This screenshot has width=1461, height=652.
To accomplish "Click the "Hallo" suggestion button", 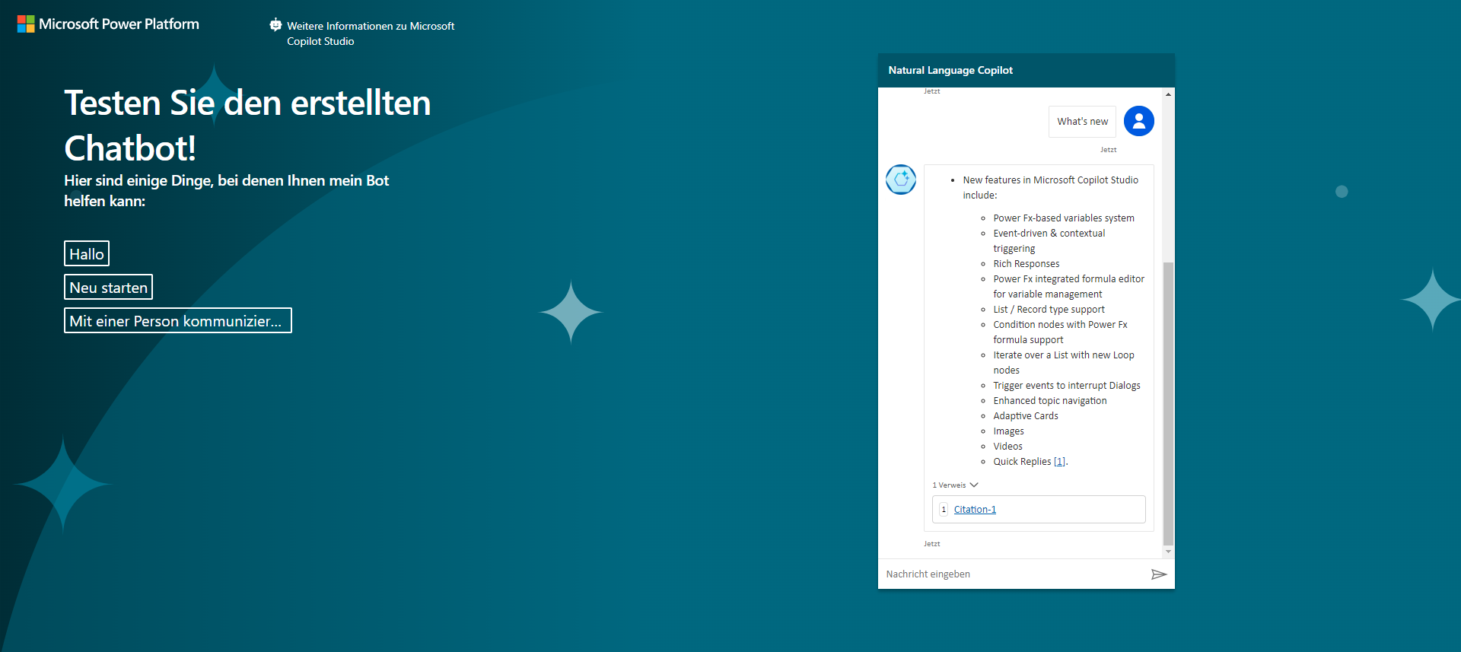I will click(87, 254).
